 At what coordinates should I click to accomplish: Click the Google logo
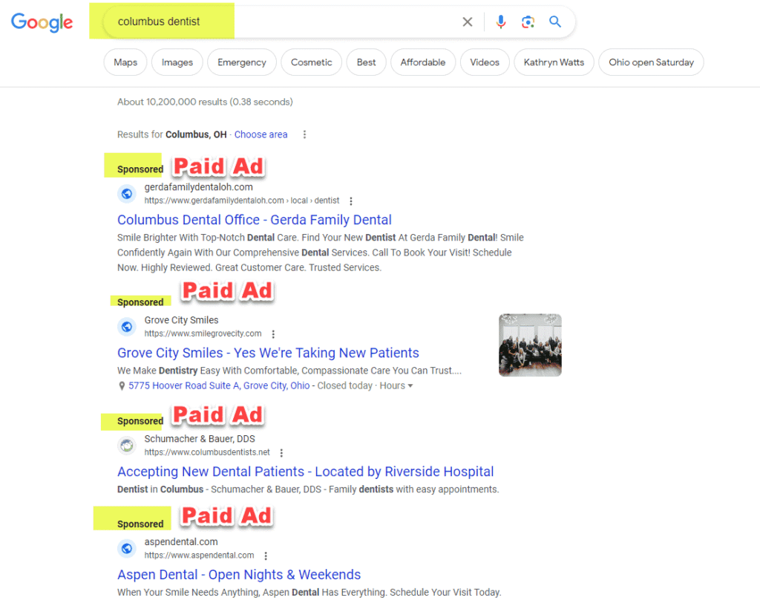click(x=42, y=22)
